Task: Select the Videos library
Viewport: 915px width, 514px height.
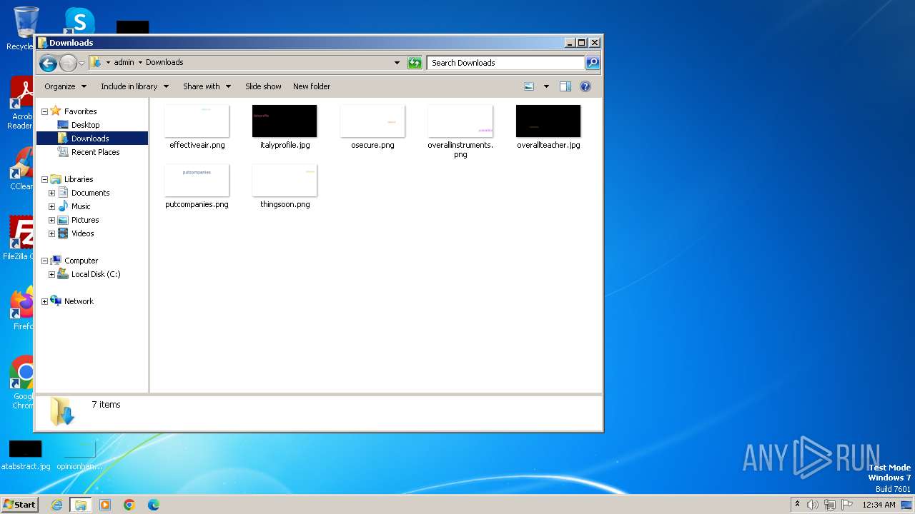Action: (x=82, y=233)
